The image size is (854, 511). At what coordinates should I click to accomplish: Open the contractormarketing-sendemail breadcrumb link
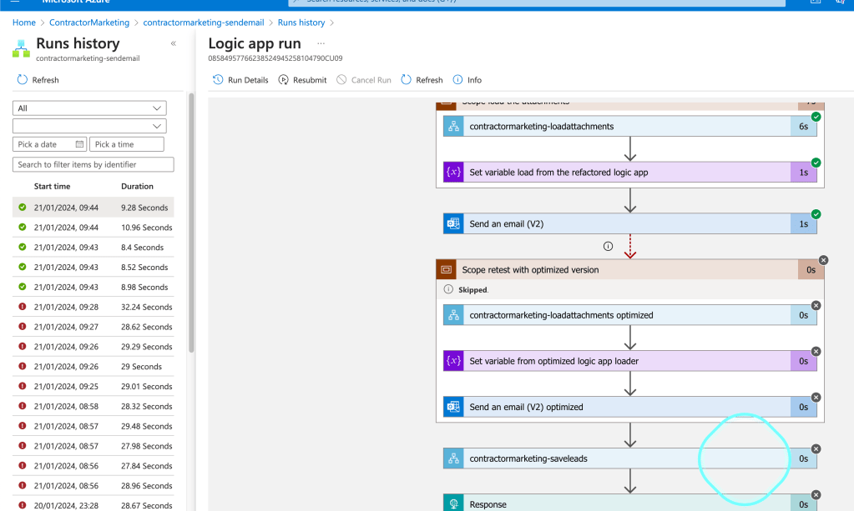pyautogui.click(x=203, y=23)
